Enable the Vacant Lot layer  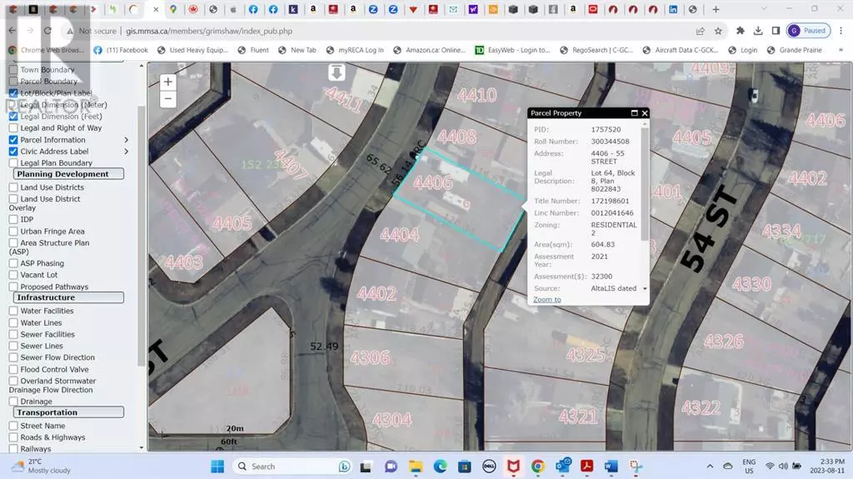pos(13,275)
